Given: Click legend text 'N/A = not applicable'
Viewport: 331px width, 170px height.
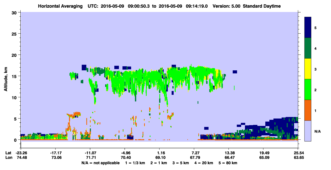Looking at the screenshot, I should tap(100, 163).
